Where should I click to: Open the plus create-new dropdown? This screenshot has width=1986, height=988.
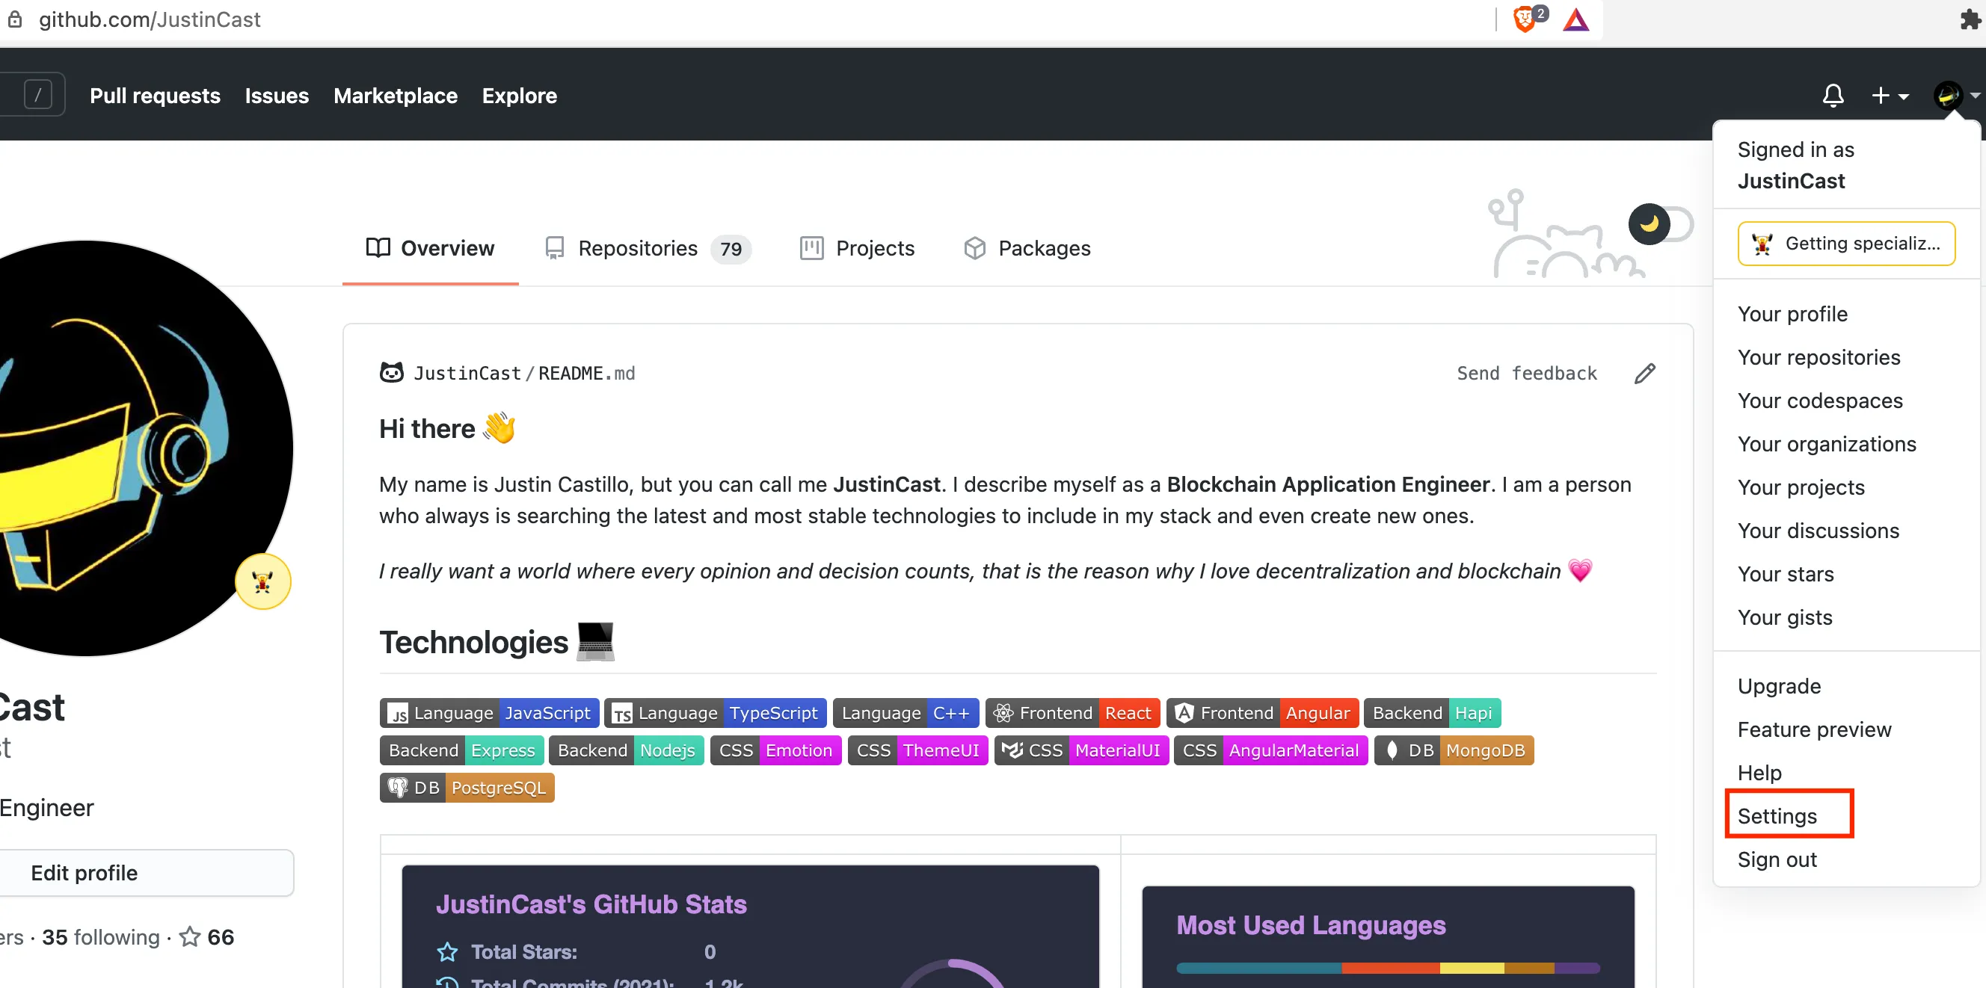click(1889, 96)
